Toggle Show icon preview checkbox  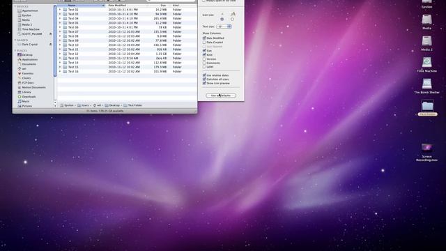pyautogui.click(x=204, y=83)
